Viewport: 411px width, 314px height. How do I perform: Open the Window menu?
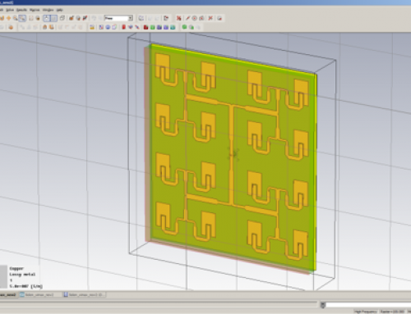point(48,10)
